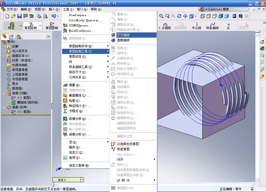Click the 中心线 tool

coord(196,26)
